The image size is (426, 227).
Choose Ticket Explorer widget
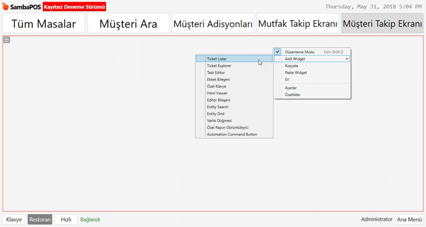[219, 66]
